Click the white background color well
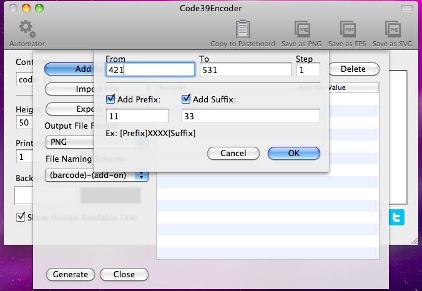 [x=24, y=195]
